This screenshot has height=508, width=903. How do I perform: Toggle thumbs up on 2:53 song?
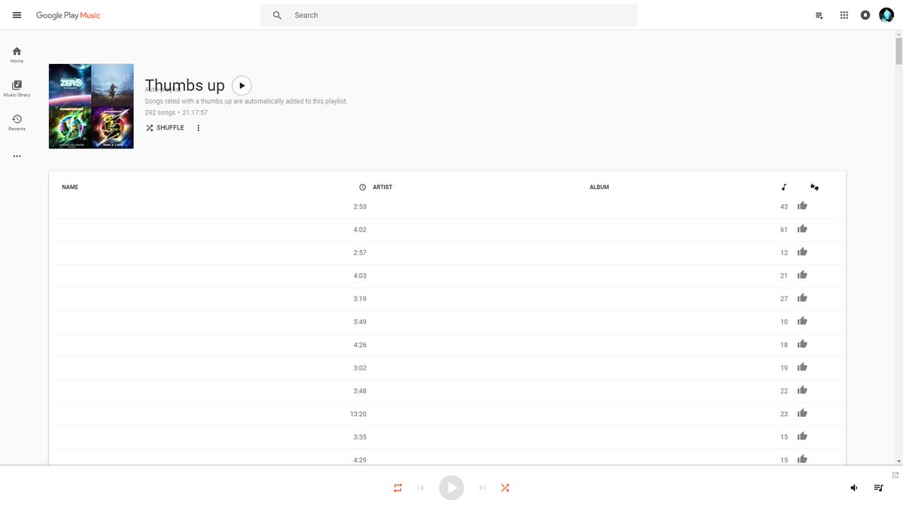802,206
